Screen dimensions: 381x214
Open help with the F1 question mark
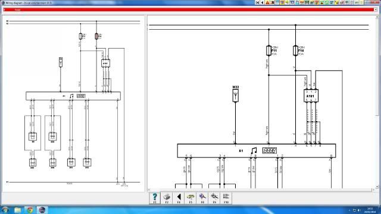pyautogui.click(x=155, y=198)
